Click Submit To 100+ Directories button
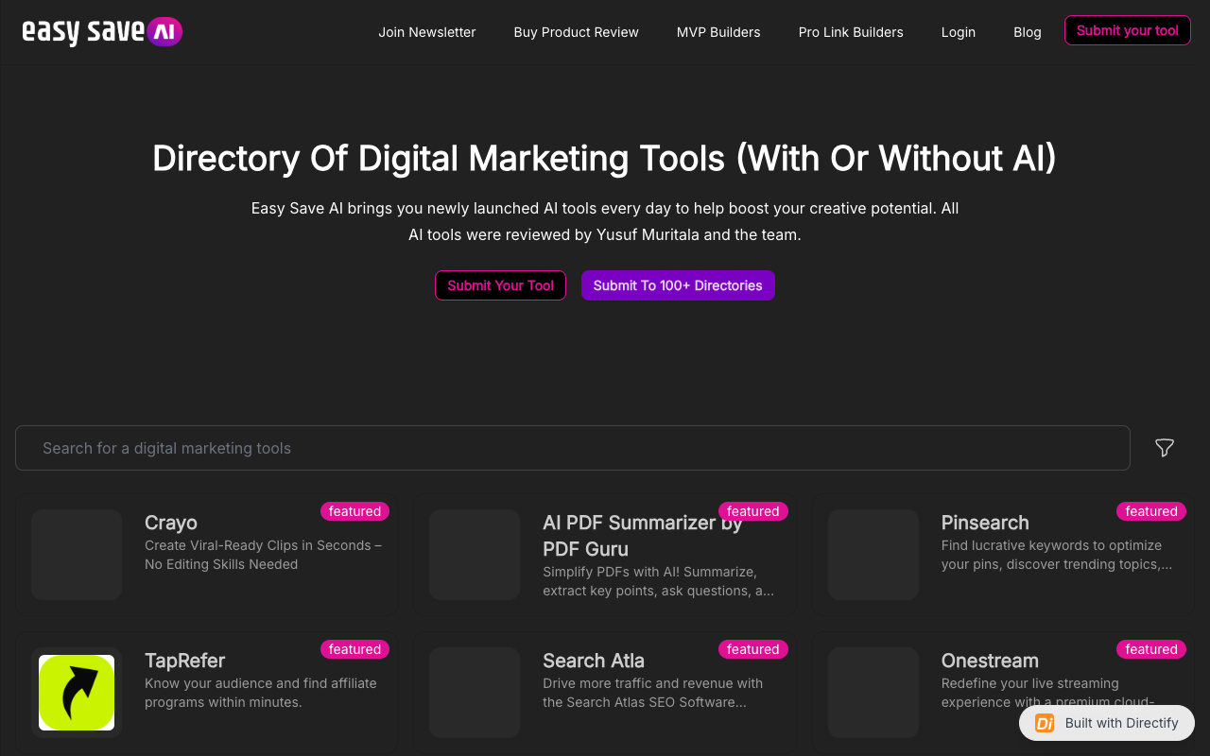1210x756 pixels. tap(678, 285)
